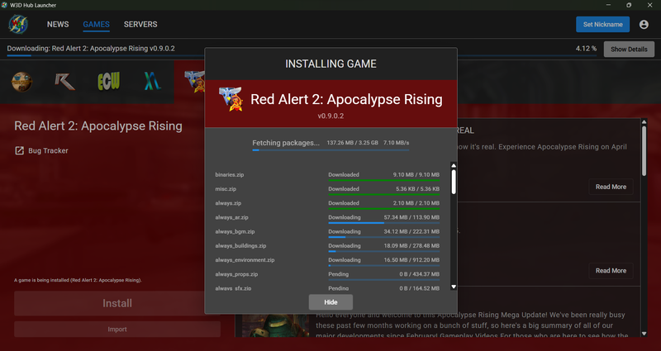Click the 137.26 MB / 3.25 GB text
Viewport: 661px width, 351px height.
pos(353,143)
